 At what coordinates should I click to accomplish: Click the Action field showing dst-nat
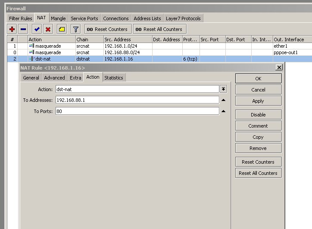coord(137,89)
